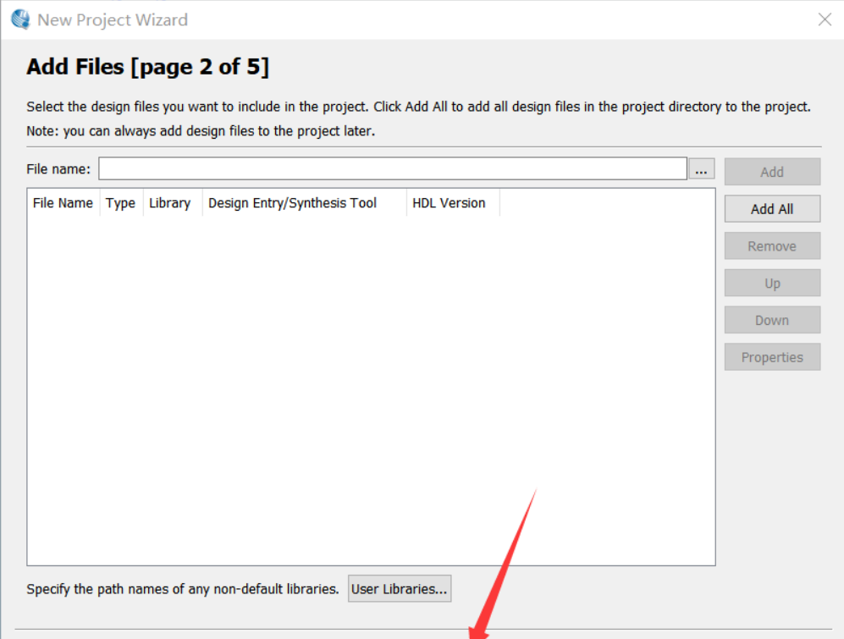Sort by the Library column header
The image size is (844, 639).
[172, 203]
